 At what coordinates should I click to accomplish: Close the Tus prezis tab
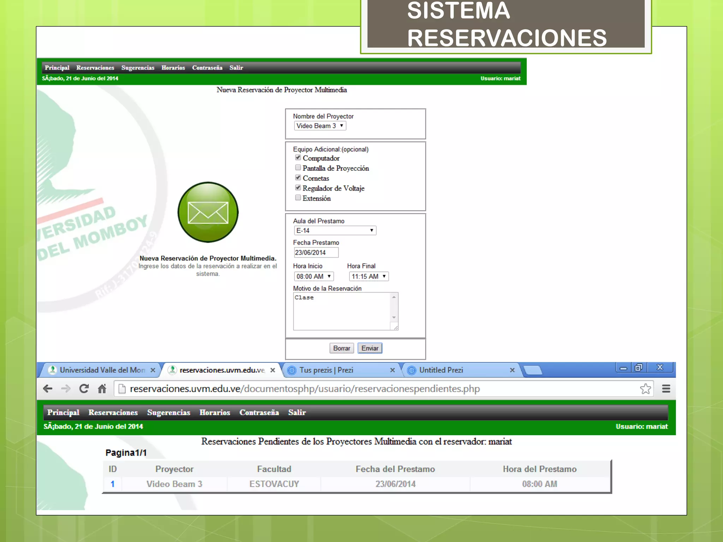[392, 370]
